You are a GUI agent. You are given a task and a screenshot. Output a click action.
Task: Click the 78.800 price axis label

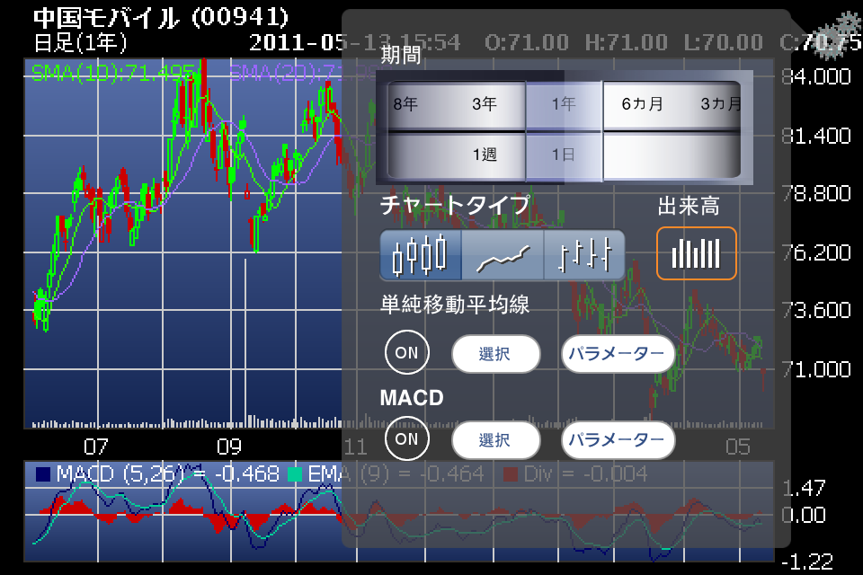817,194
